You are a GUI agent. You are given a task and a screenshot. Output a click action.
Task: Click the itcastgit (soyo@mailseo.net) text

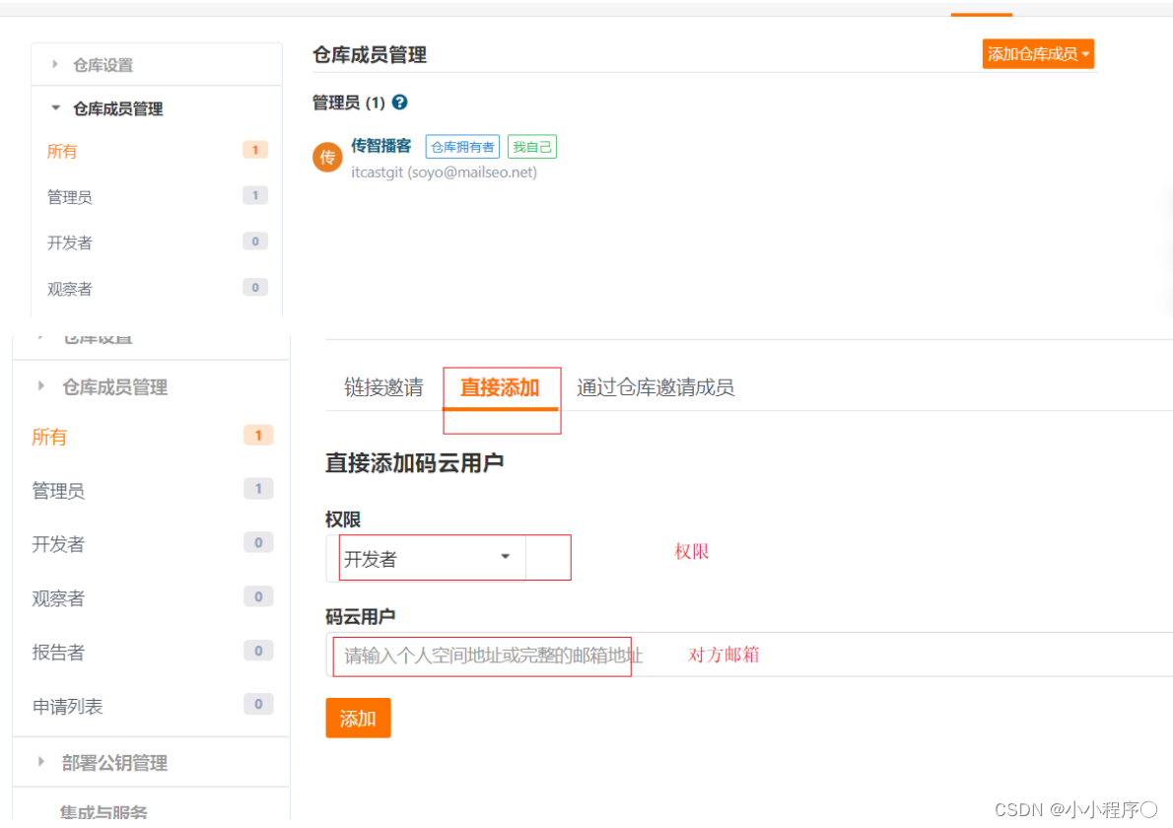[x=445, y=172]
